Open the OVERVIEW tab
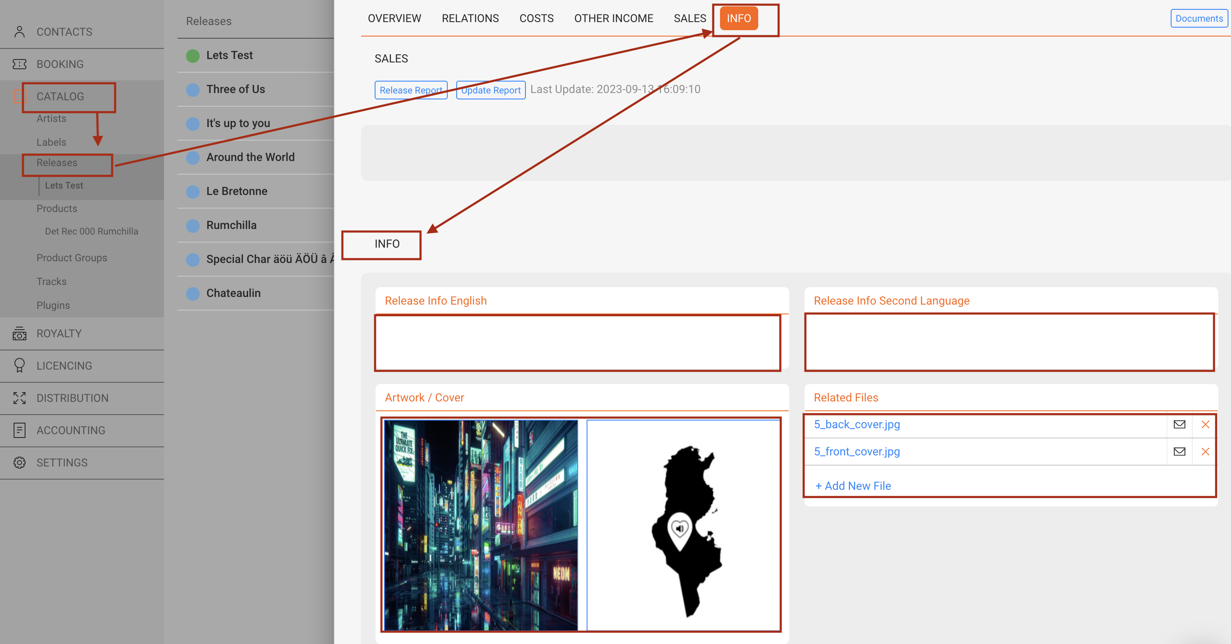 [x=394, y=18]
